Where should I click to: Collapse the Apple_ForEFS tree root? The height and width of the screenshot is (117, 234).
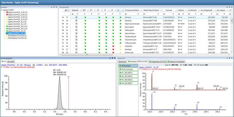(2, 10)
